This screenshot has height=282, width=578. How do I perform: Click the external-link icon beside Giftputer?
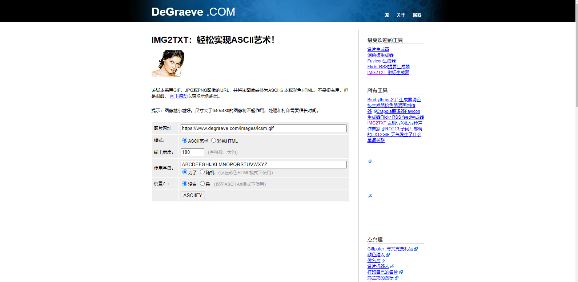pos(416,249)
